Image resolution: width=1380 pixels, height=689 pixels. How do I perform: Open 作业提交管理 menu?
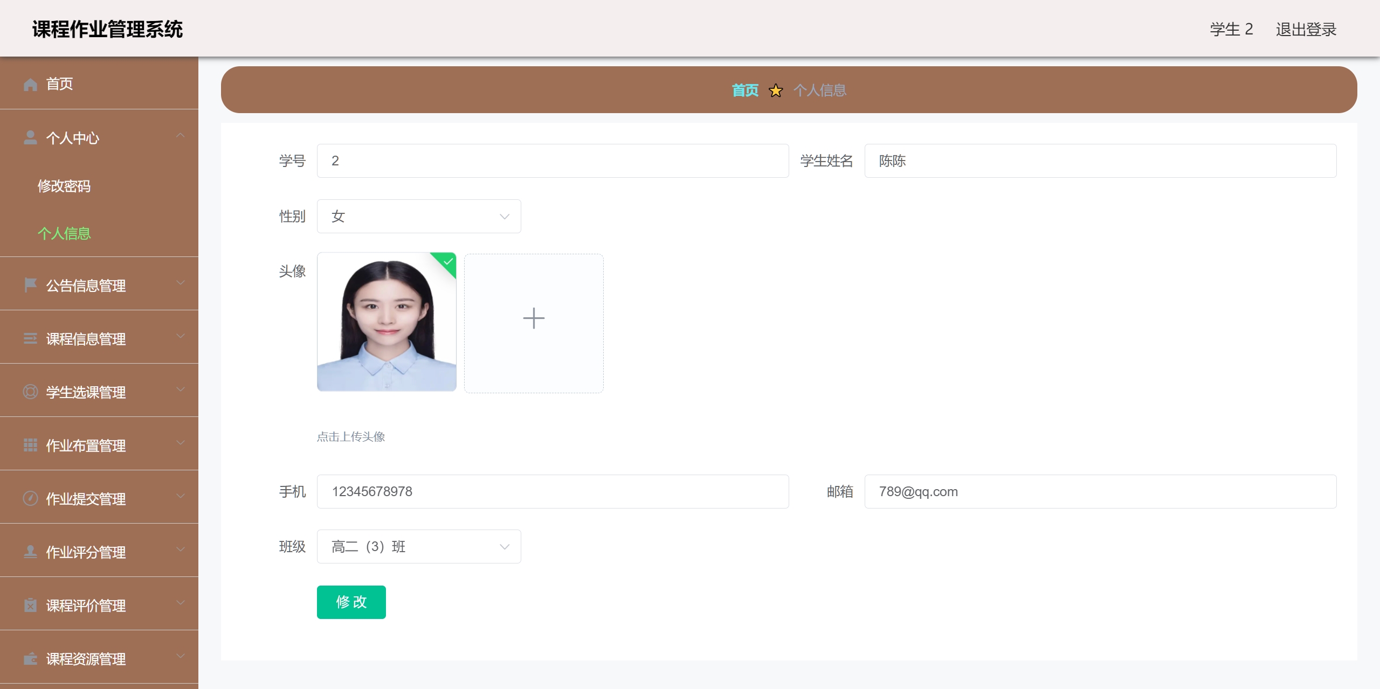pyautogui.click(x=99, y=498)
